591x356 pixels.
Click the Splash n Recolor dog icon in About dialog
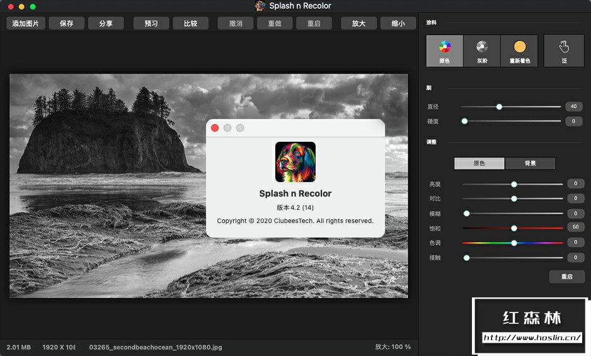[x=295, y=162]
